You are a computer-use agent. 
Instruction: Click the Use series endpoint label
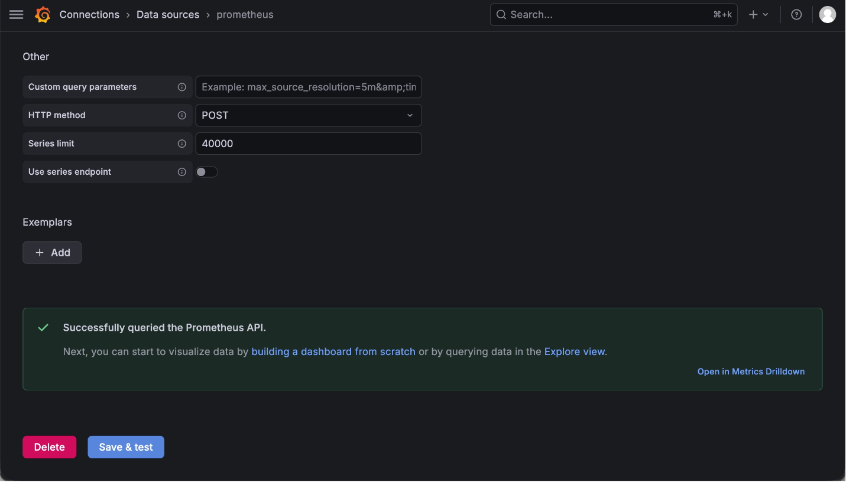(70, 172)
